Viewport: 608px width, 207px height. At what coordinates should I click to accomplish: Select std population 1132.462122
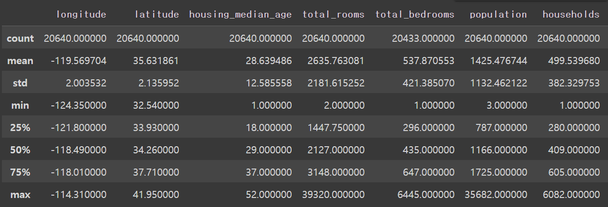[500, 83]
